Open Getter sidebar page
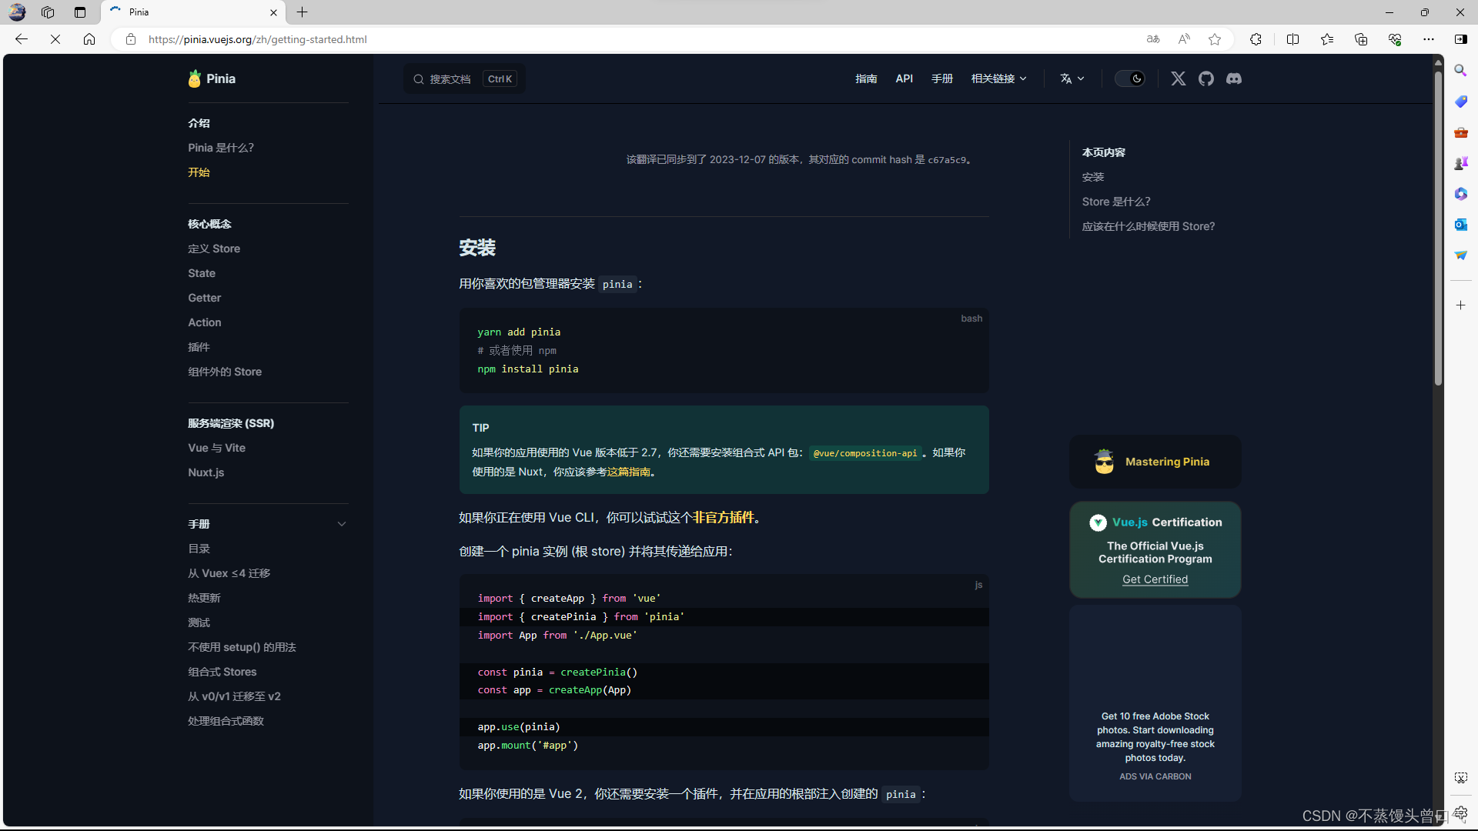This screenshot has width=1478, height=831. pyautogui.click(x=204, y=298)
